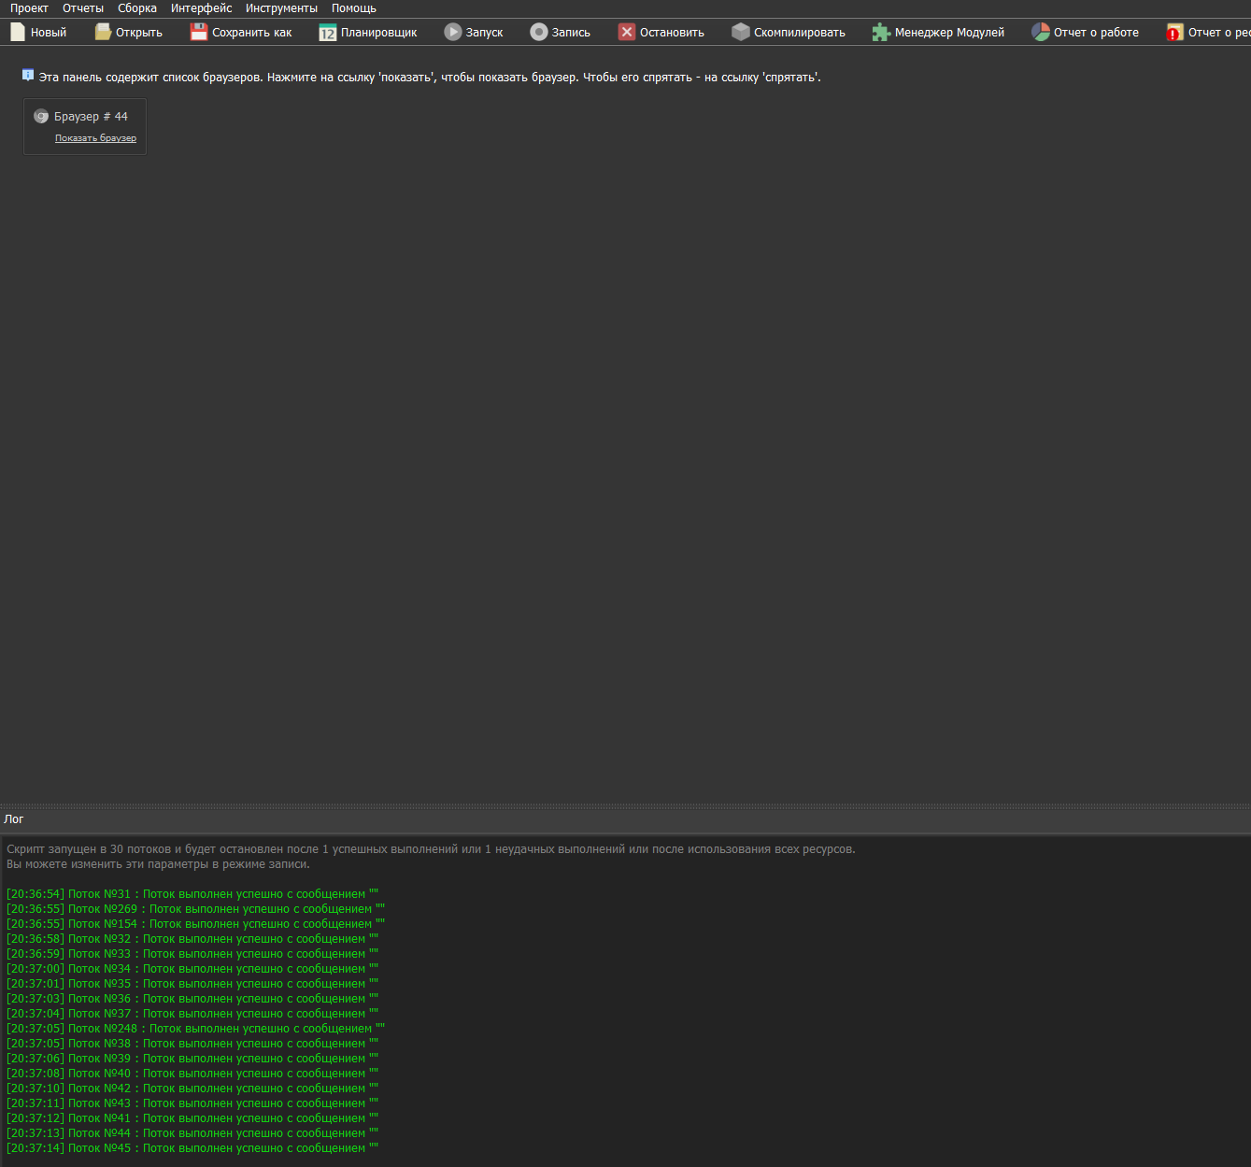Stop the script with the red X icon
This screenshot has height=1167, width=1251.
(627, 32)
